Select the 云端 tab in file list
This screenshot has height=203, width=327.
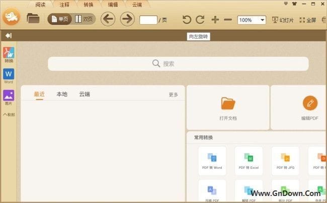85,94
